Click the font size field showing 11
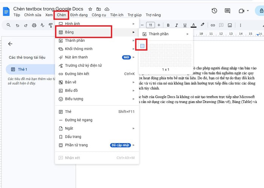This screenshot has height=188, width=264. 150,25
